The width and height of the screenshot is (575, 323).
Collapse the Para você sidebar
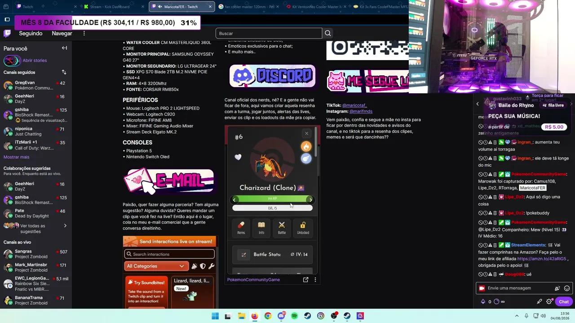[64, 48]
